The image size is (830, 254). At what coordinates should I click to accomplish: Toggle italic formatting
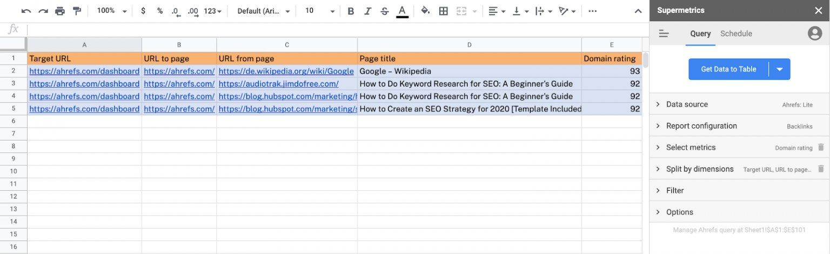[x=367, y=11]
